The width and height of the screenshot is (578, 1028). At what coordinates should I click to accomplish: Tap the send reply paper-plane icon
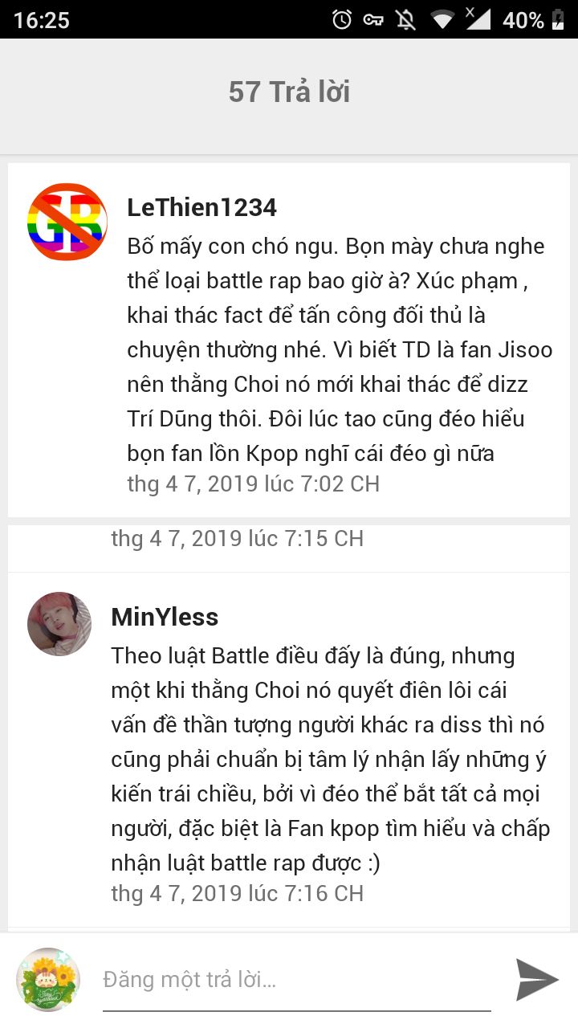tap(537, 979)
